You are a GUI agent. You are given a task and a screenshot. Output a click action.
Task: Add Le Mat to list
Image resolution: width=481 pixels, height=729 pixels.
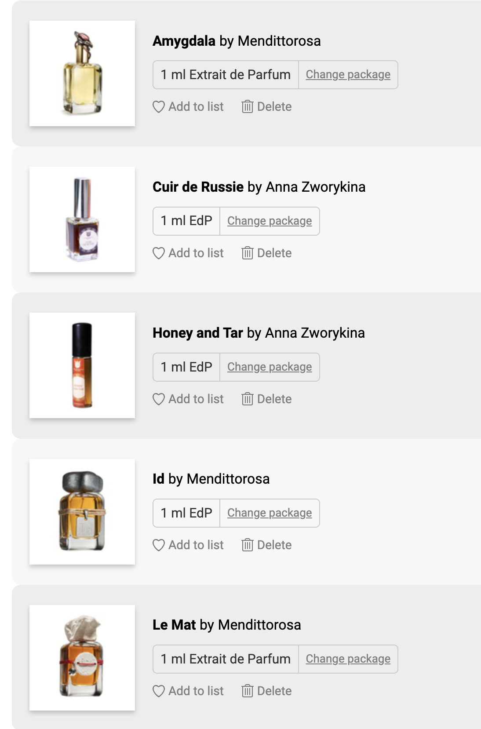pos(188,691)
